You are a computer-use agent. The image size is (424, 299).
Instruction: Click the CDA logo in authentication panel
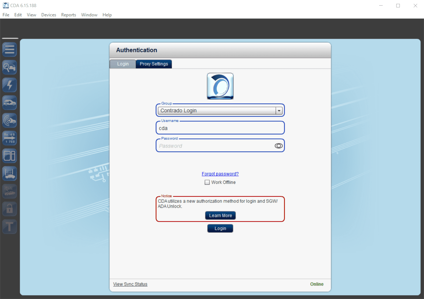pos(220,86)
